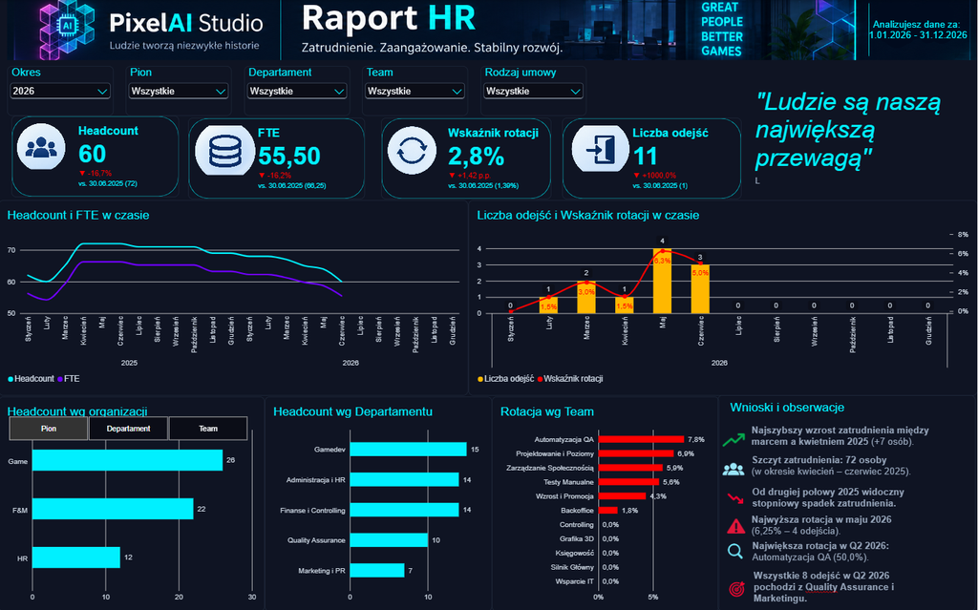Click the Kwiecień departures column
Viewport: 978px width, 610px height.
[625, 305]
